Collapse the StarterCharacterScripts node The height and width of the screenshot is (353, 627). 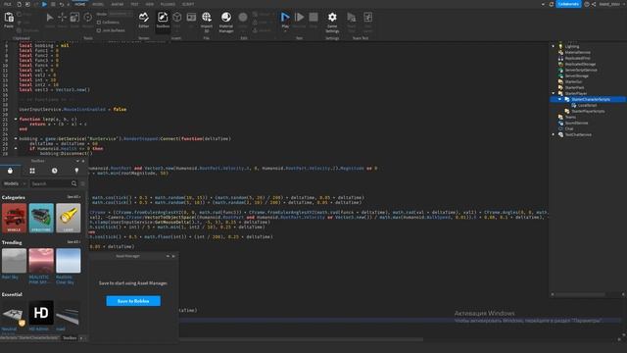tap(559, 99)
